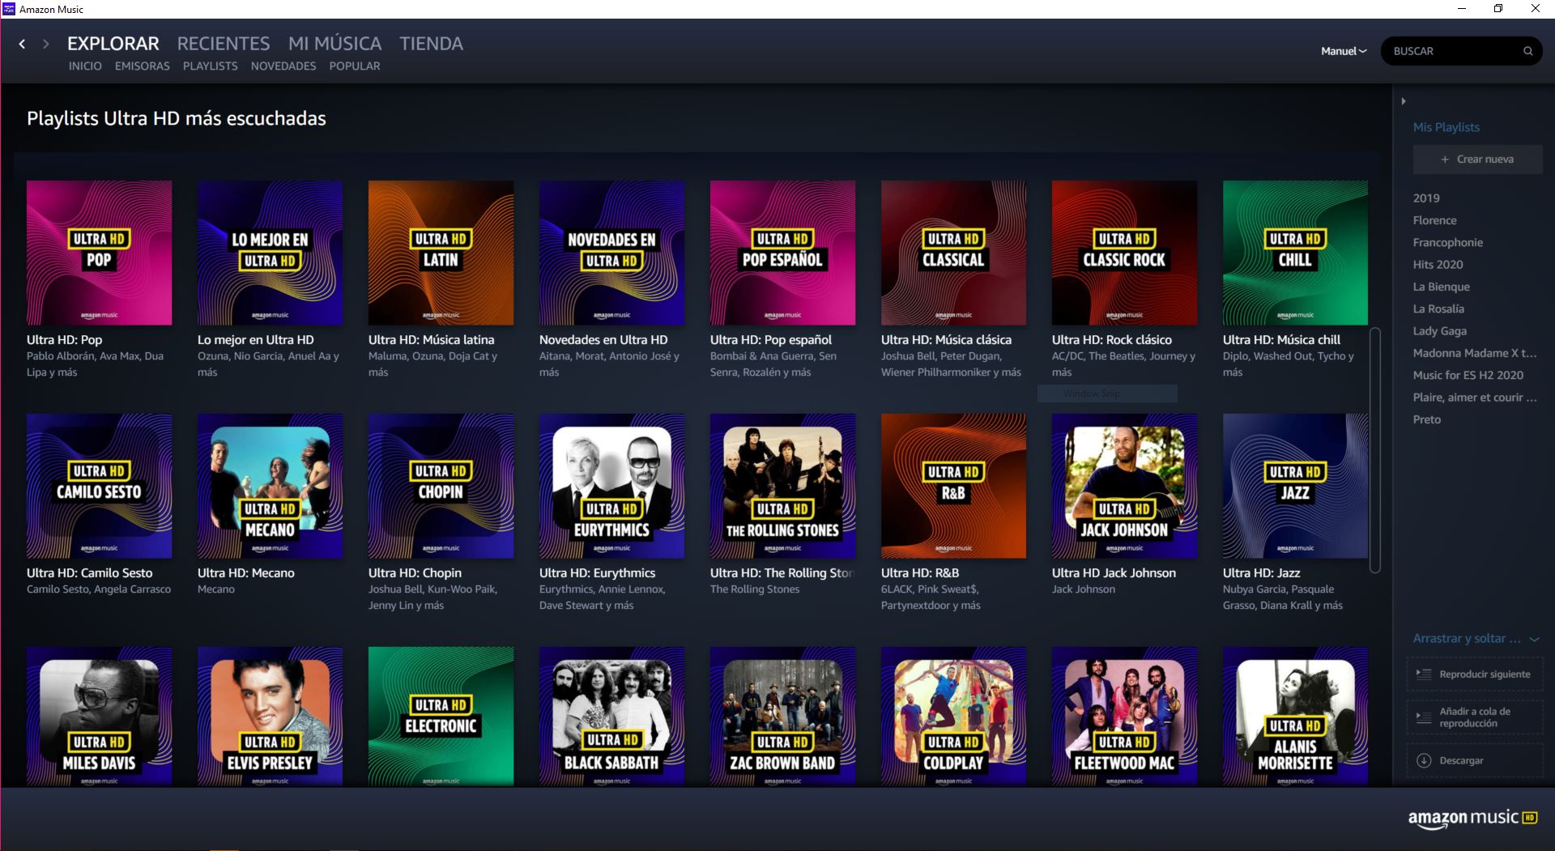Screen dimensions: 1555x851
Task: Click inside the BUSCAR search field
Action: tap(1450, 50)
